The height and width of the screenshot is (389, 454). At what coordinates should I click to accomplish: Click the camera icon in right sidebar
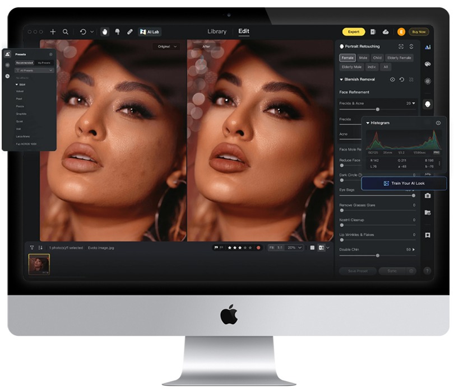(428, 196)
